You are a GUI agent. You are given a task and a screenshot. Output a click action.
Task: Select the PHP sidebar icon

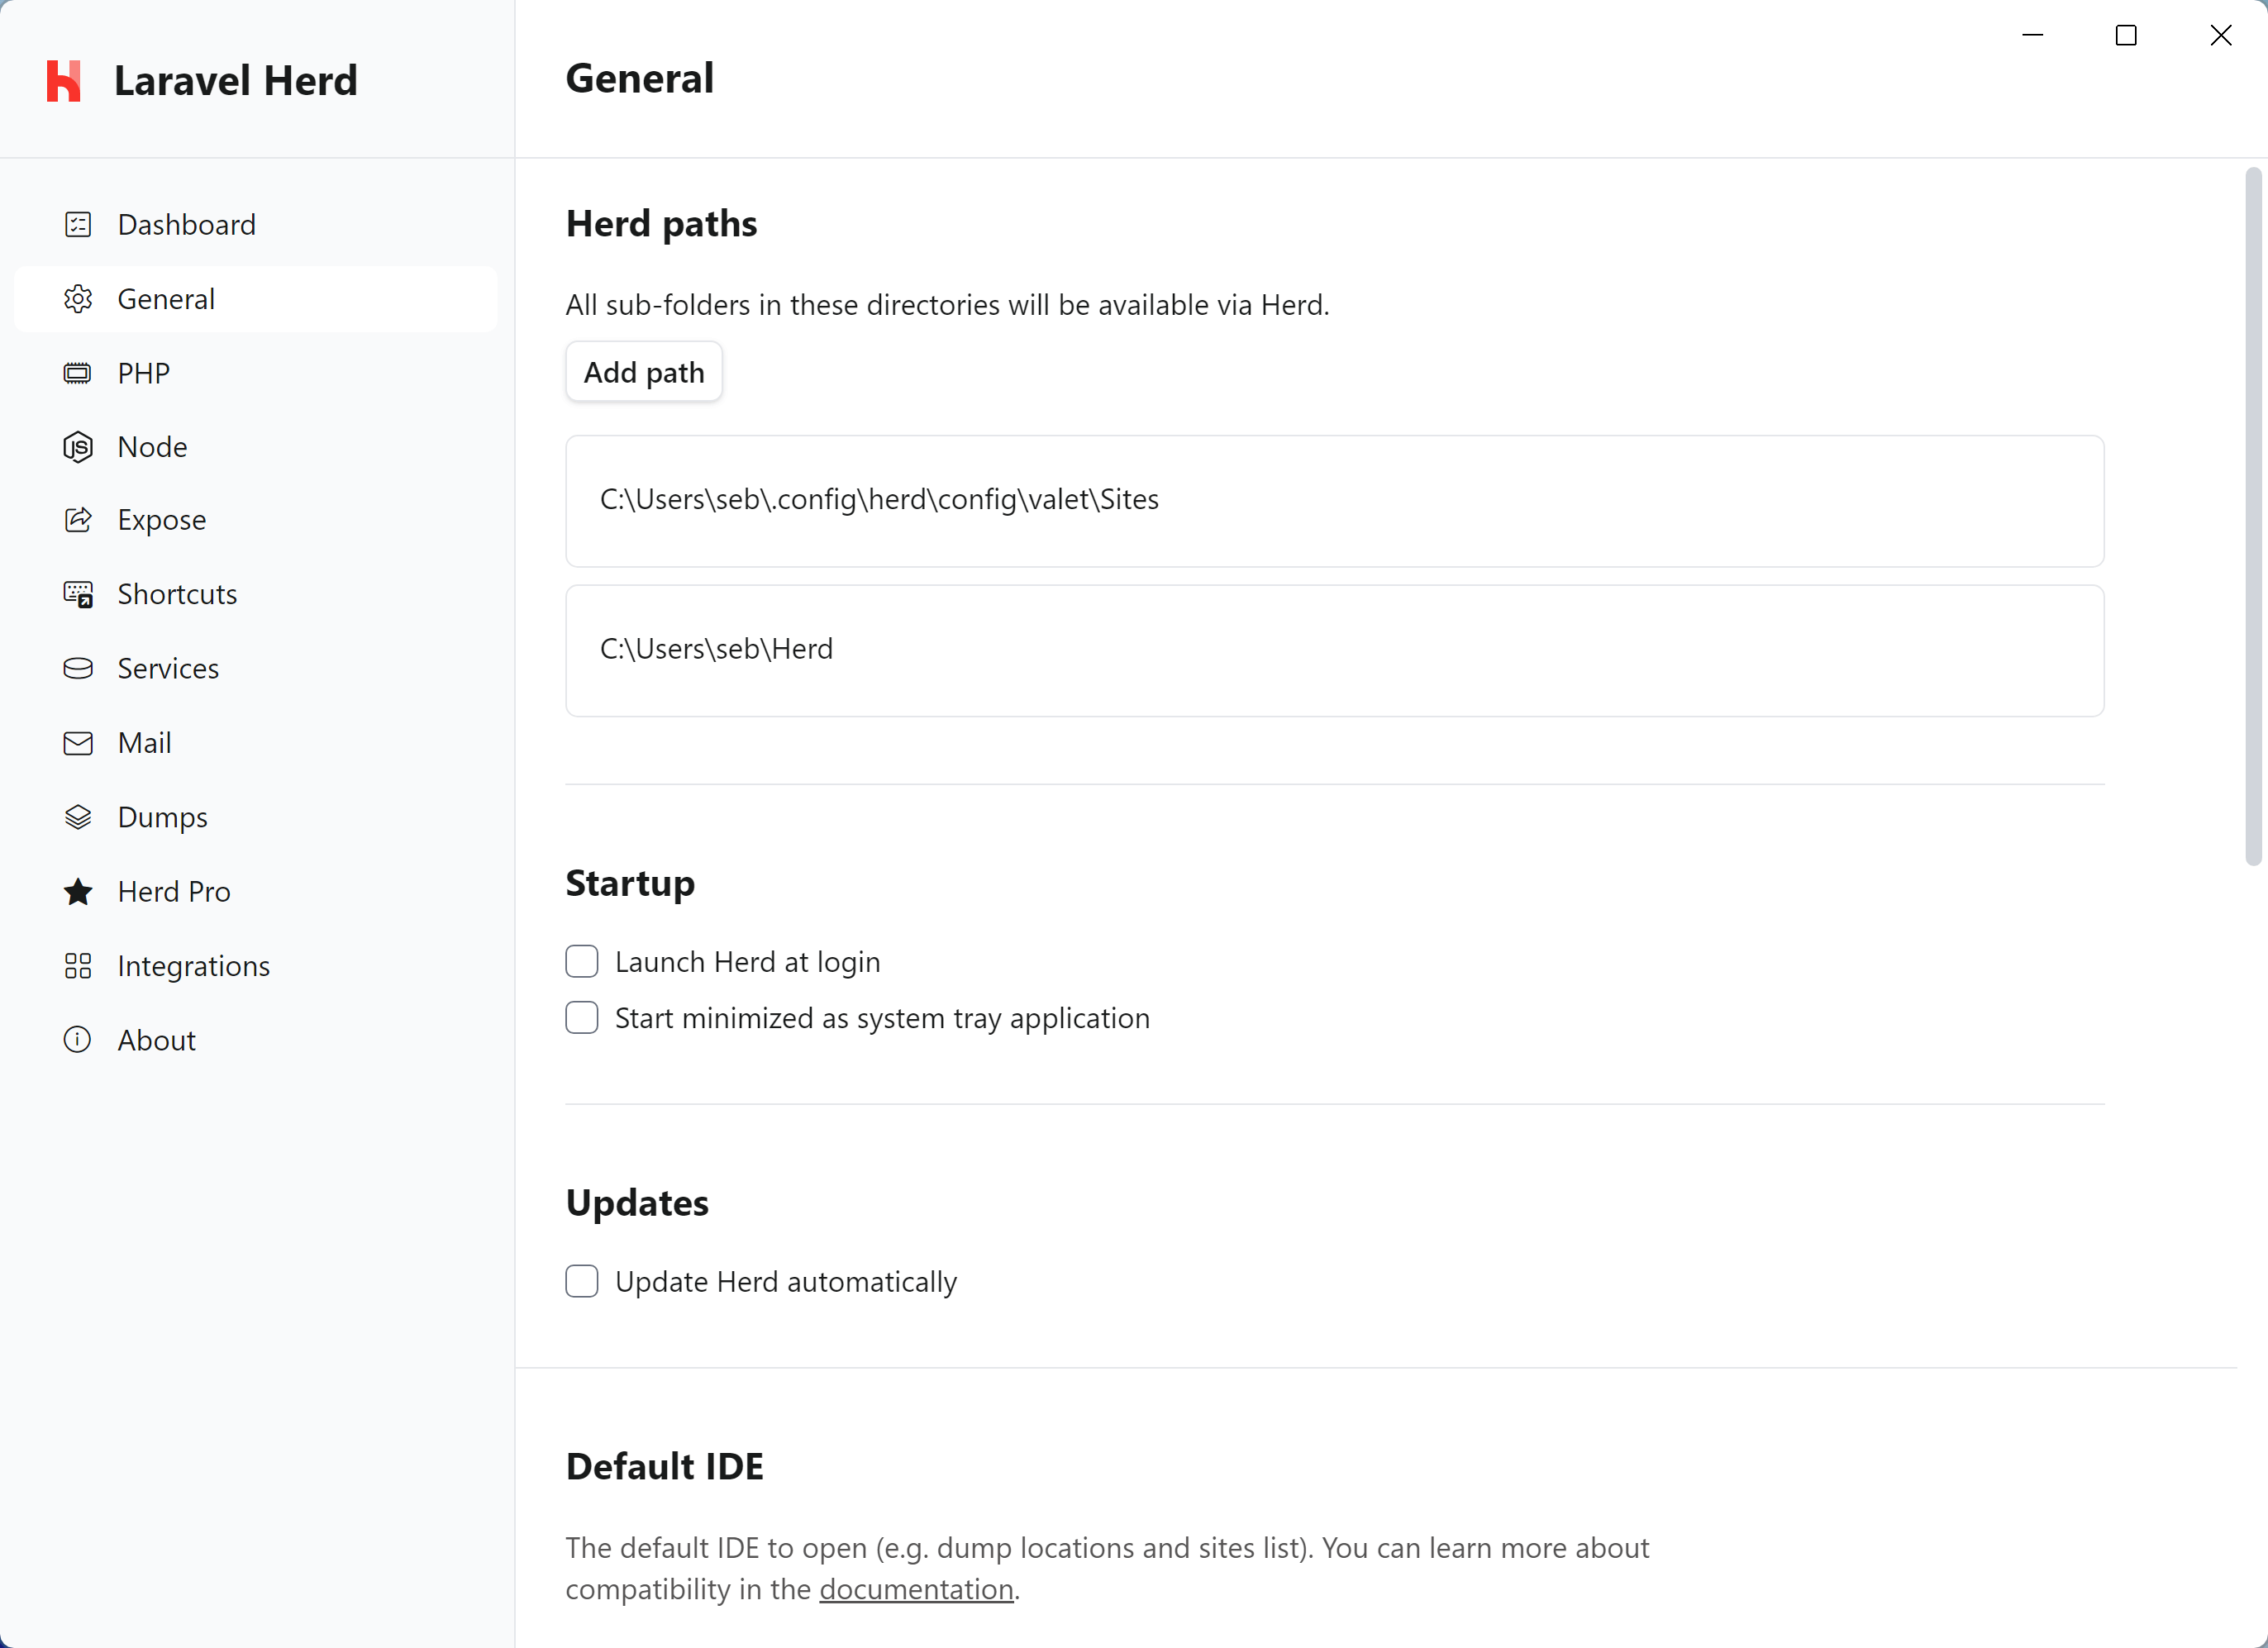77,372
